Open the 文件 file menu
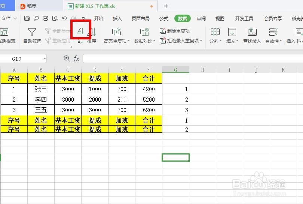Viewport: 303px width, 204px height. click(x=9, y=18)
